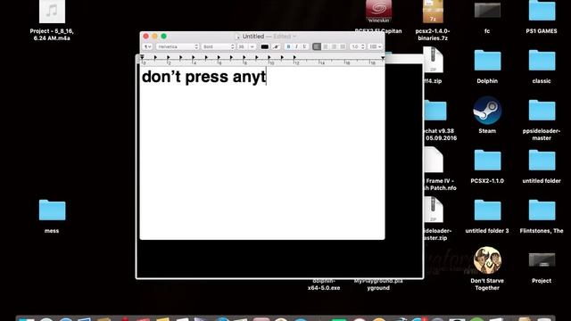Select the untitled folder icon
This screenshot has width=571, height=321.
tap(542, 160)
